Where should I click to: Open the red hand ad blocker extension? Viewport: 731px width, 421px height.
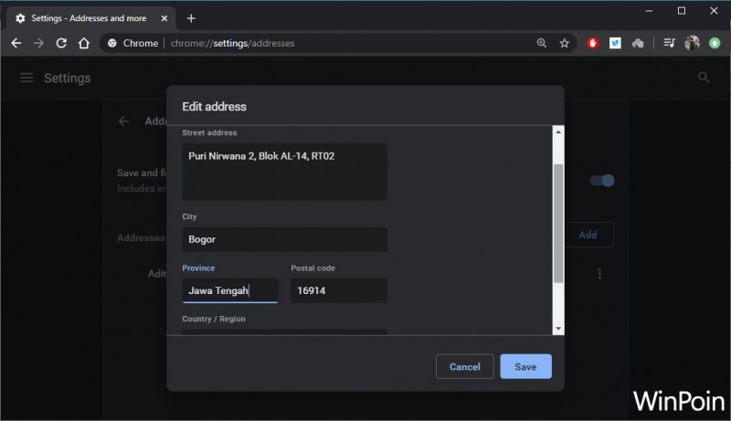coord(593,43)
